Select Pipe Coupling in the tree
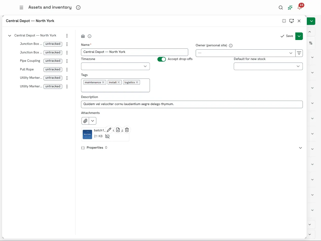 click(30, 61)
